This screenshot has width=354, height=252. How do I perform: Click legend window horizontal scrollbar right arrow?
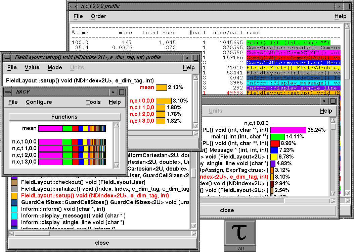pos(193,234)
